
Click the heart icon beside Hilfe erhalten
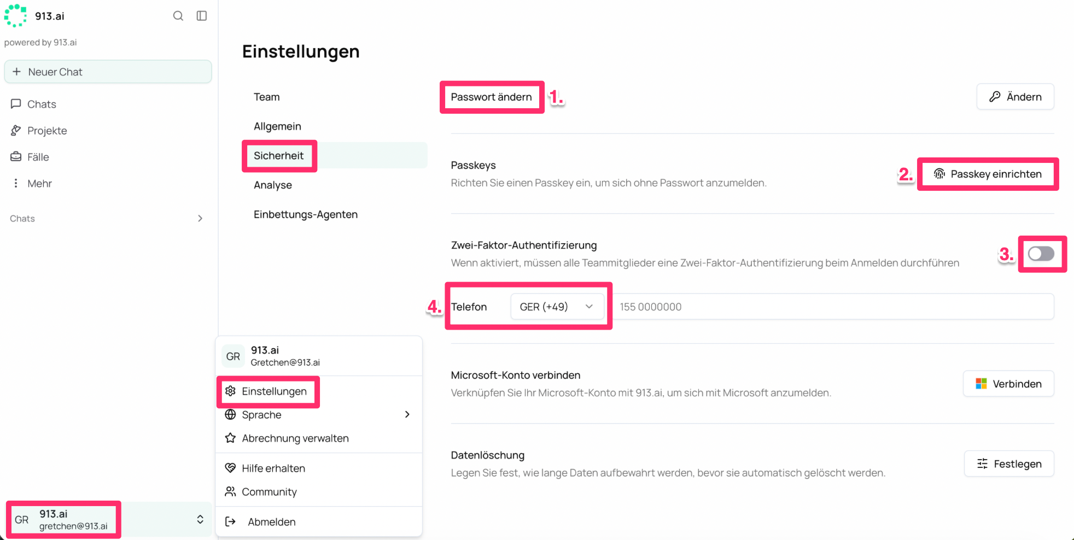pyautogui.click(x=231, y=468)
